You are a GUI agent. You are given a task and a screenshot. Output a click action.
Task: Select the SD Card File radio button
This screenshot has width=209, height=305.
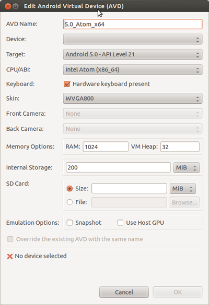[x=69, y=202]
